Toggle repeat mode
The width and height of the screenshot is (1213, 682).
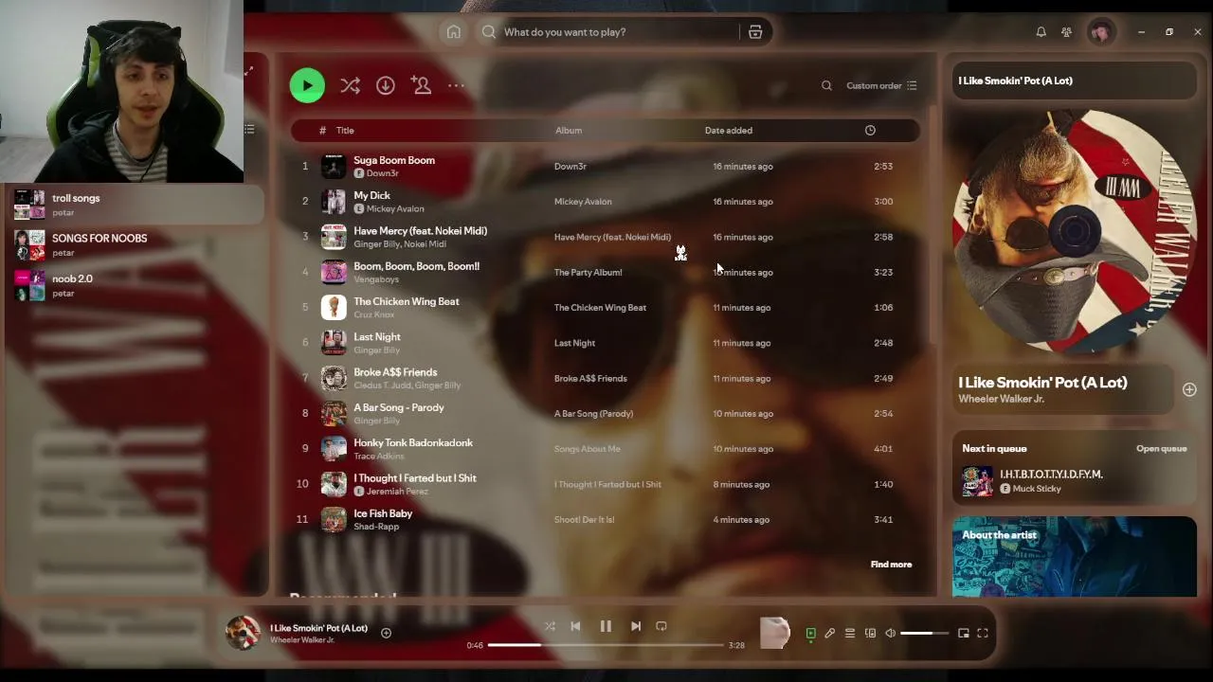click(x=661, y=626)
